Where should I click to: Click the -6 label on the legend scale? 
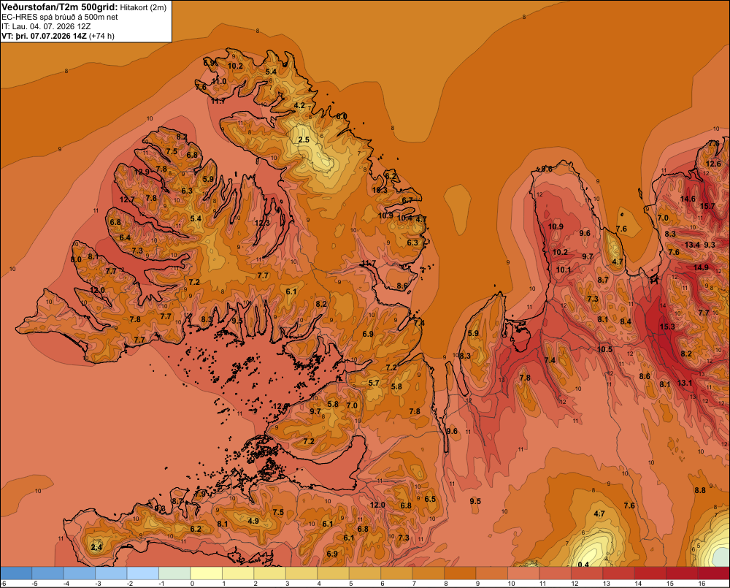coord(3,584)
